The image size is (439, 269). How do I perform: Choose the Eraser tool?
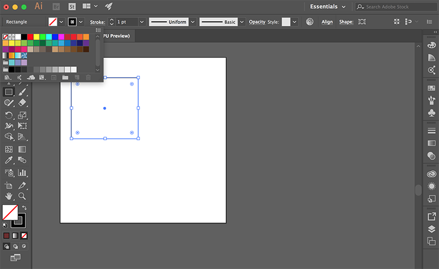click(22, 103)
